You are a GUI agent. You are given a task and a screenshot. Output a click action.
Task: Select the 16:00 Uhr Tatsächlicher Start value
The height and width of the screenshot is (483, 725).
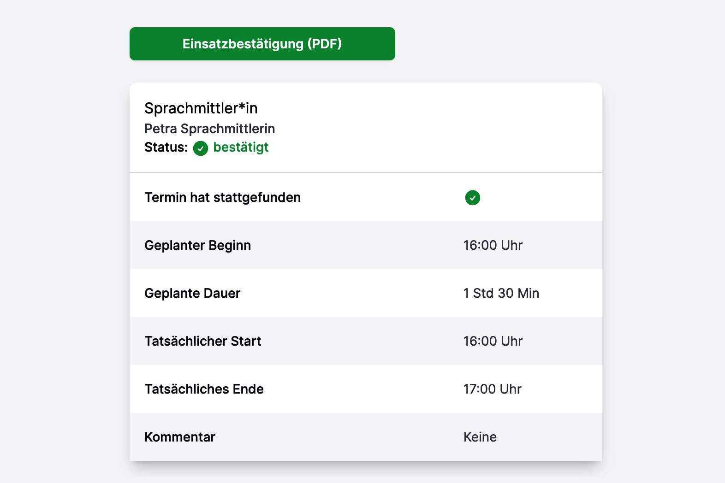click(x=493, y=341)
